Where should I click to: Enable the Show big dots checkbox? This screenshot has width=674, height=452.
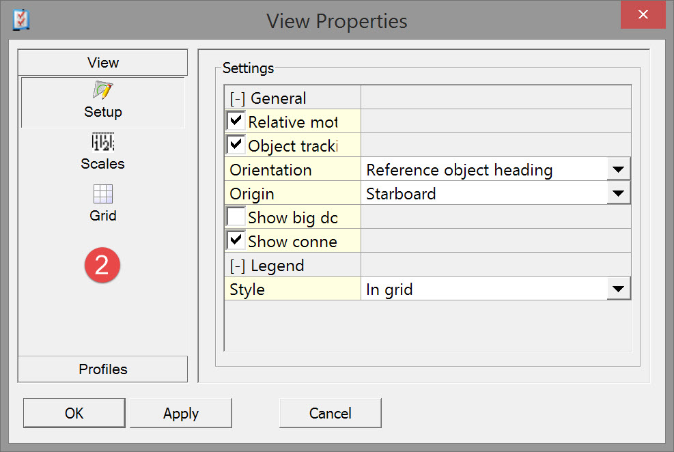[x=236, y=217]
